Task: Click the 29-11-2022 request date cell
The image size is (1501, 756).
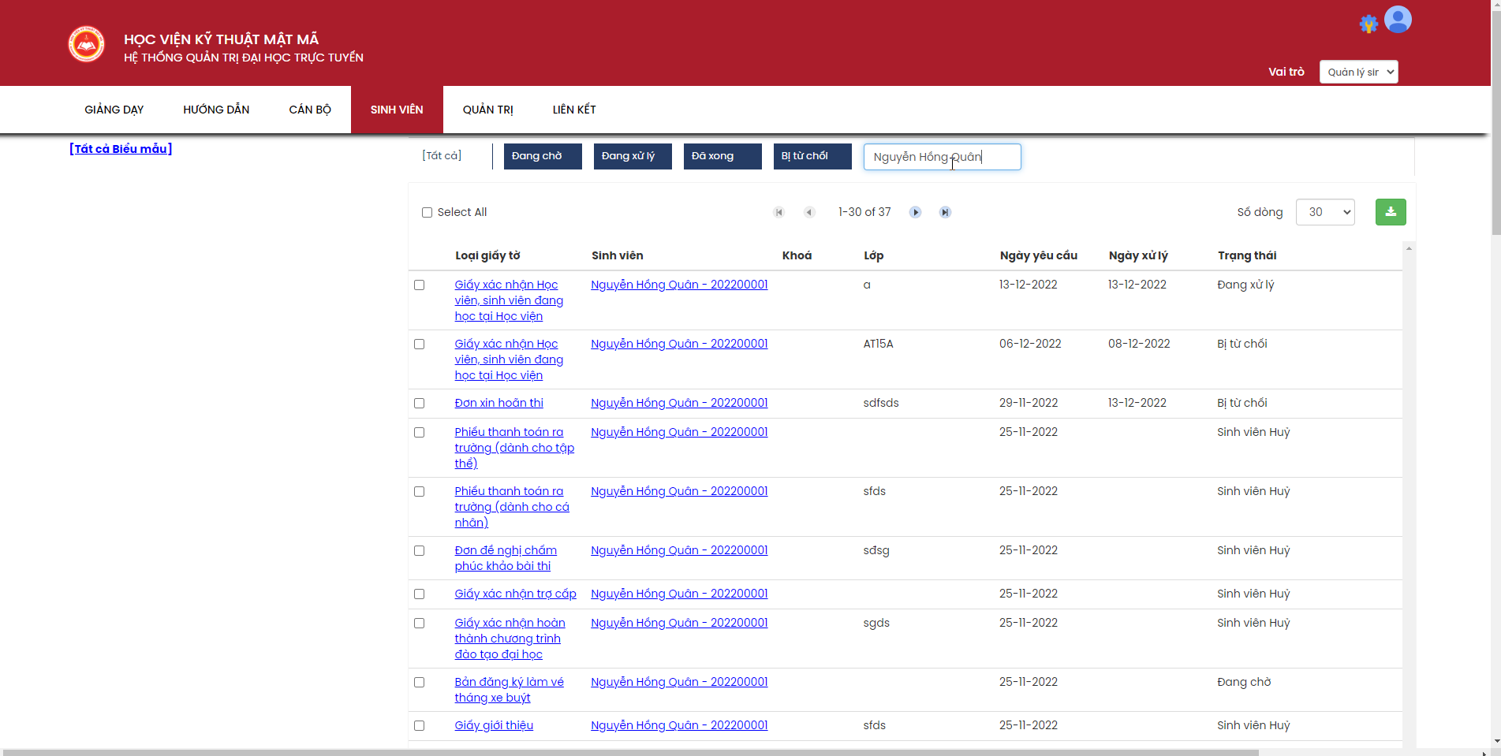Action: coord(1029,403)
